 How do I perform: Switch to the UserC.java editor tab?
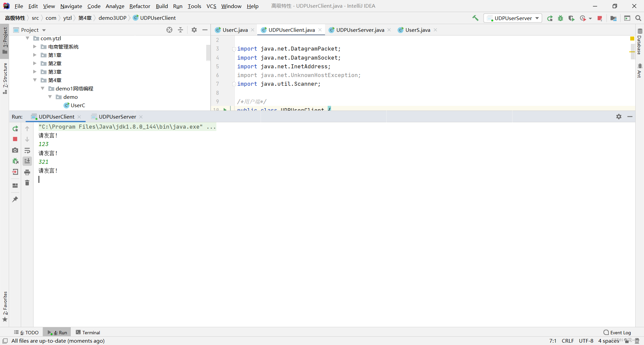click(x=235, y=30)
